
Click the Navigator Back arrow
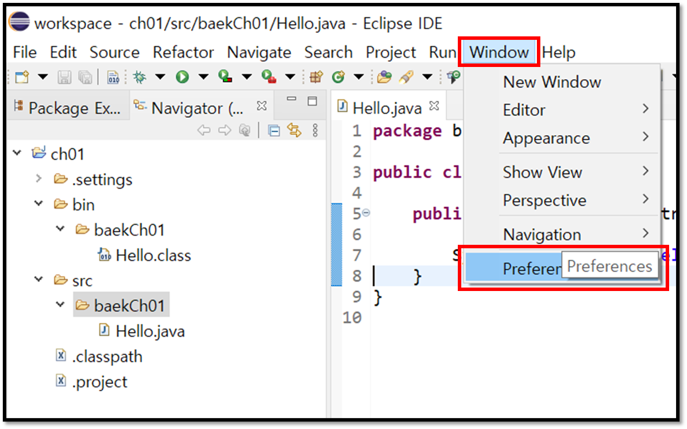click(x=204, y=130)
